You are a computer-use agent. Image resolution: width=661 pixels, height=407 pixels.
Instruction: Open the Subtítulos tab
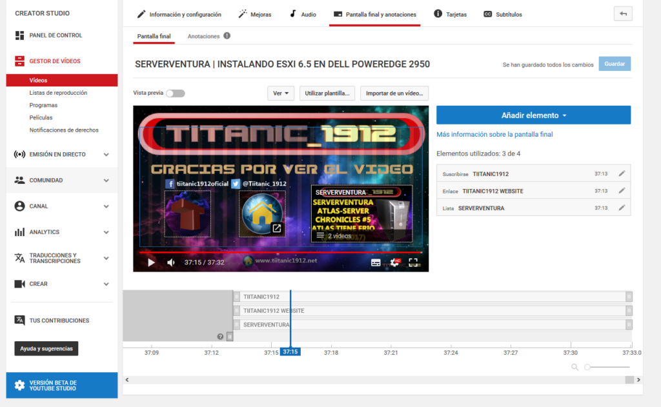[502, 14]
